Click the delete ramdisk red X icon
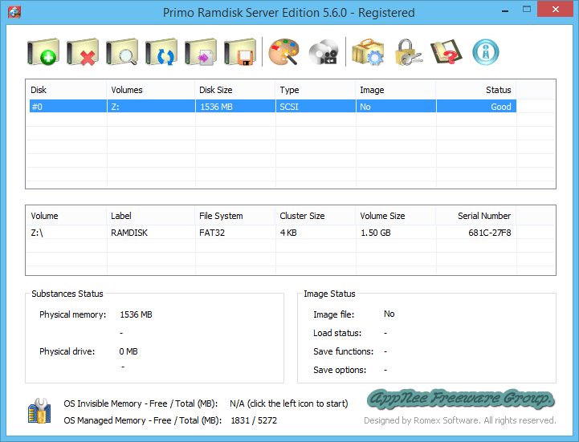Screen dimensions: 579x442 (x=83, y=52)
